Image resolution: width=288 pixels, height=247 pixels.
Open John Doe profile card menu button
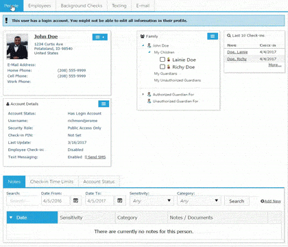100,37
